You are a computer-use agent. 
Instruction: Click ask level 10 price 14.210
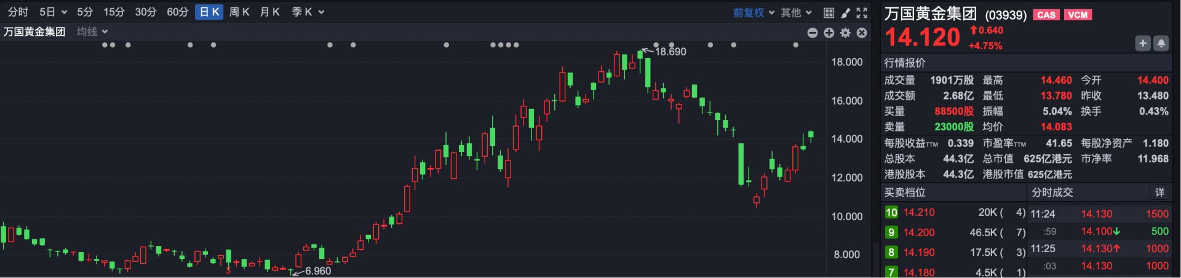click(919, 212)
